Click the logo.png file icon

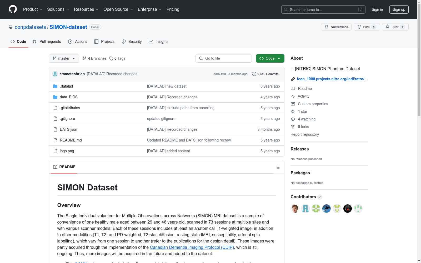55,151
